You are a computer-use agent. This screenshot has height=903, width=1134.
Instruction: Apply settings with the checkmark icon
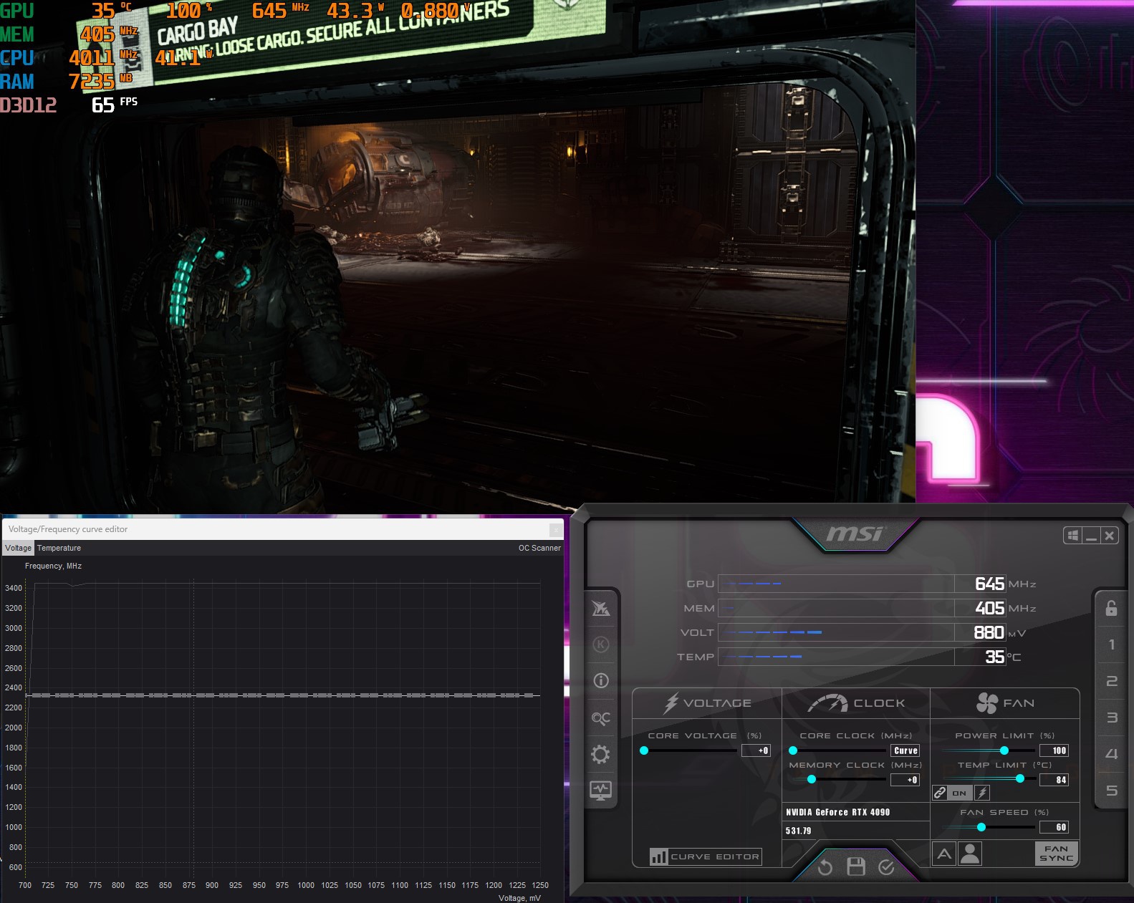[886, 867]
